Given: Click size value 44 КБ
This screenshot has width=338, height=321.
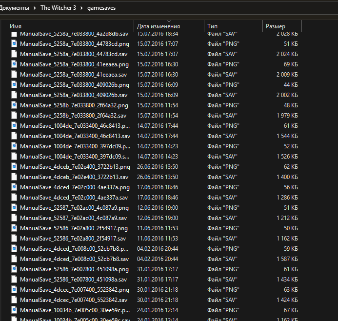Looking at the screenshot, I should (x=291, y=85).
